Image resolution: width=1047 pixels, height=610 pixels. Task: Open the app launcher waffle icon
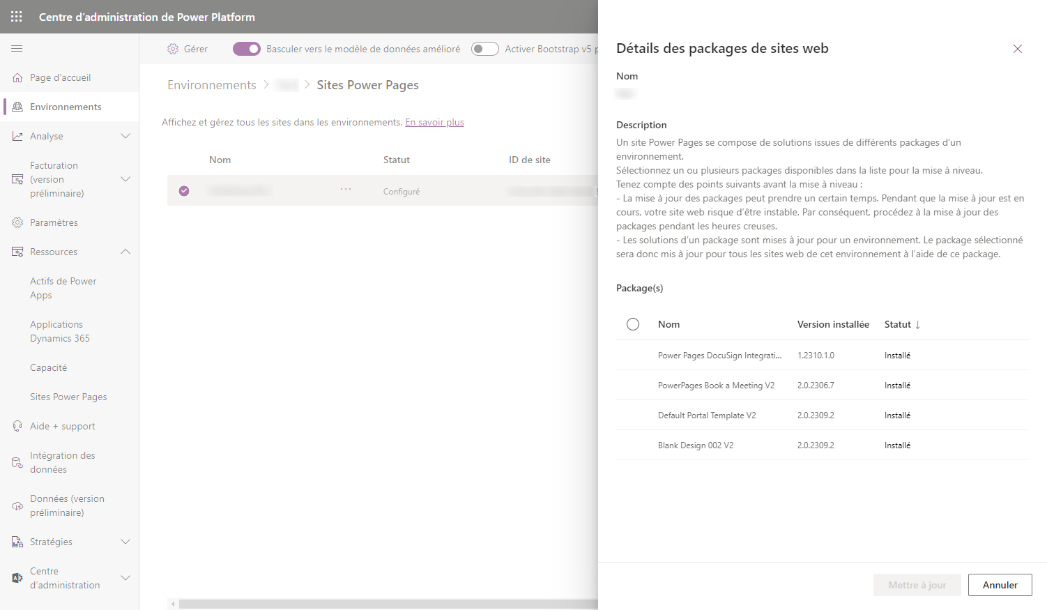tap(16, 16)
